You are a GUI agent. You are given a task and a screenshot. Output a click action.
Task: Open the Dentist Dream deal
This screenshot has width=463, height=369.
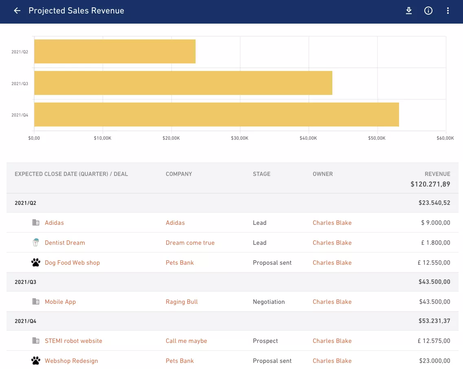coord(65,243)
